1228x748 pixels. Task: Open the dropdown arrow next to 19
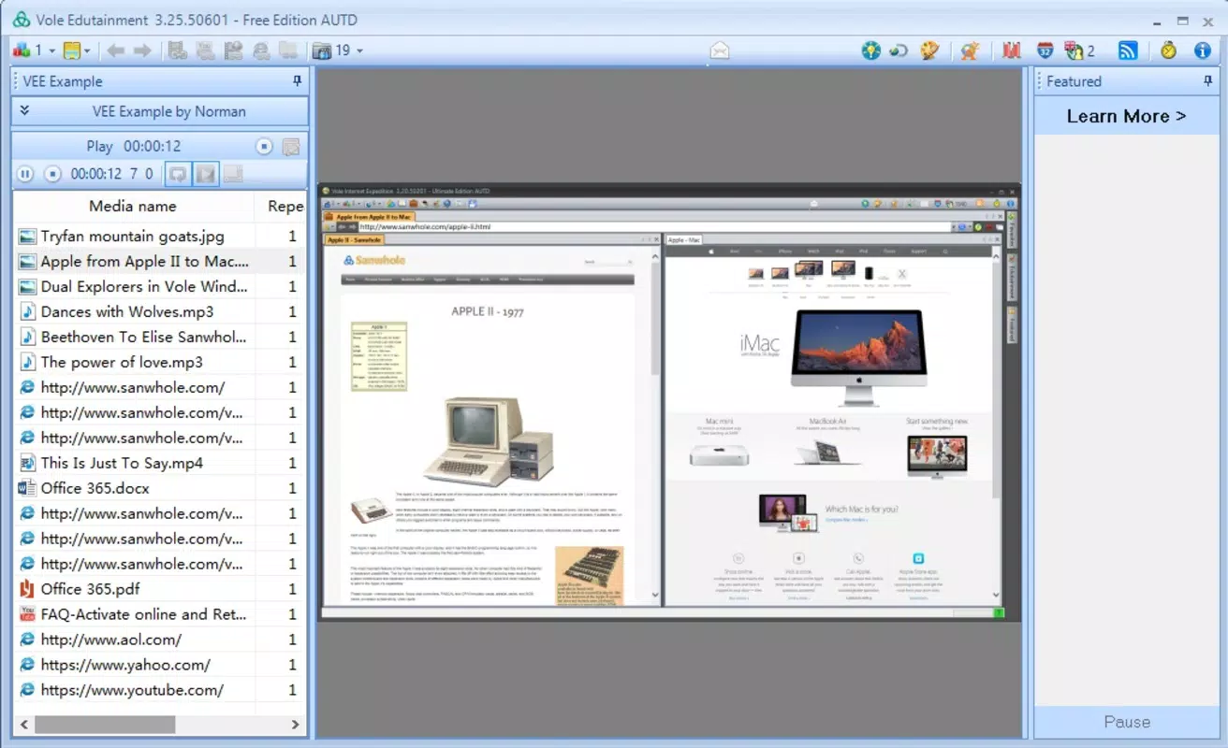(359, 50)
